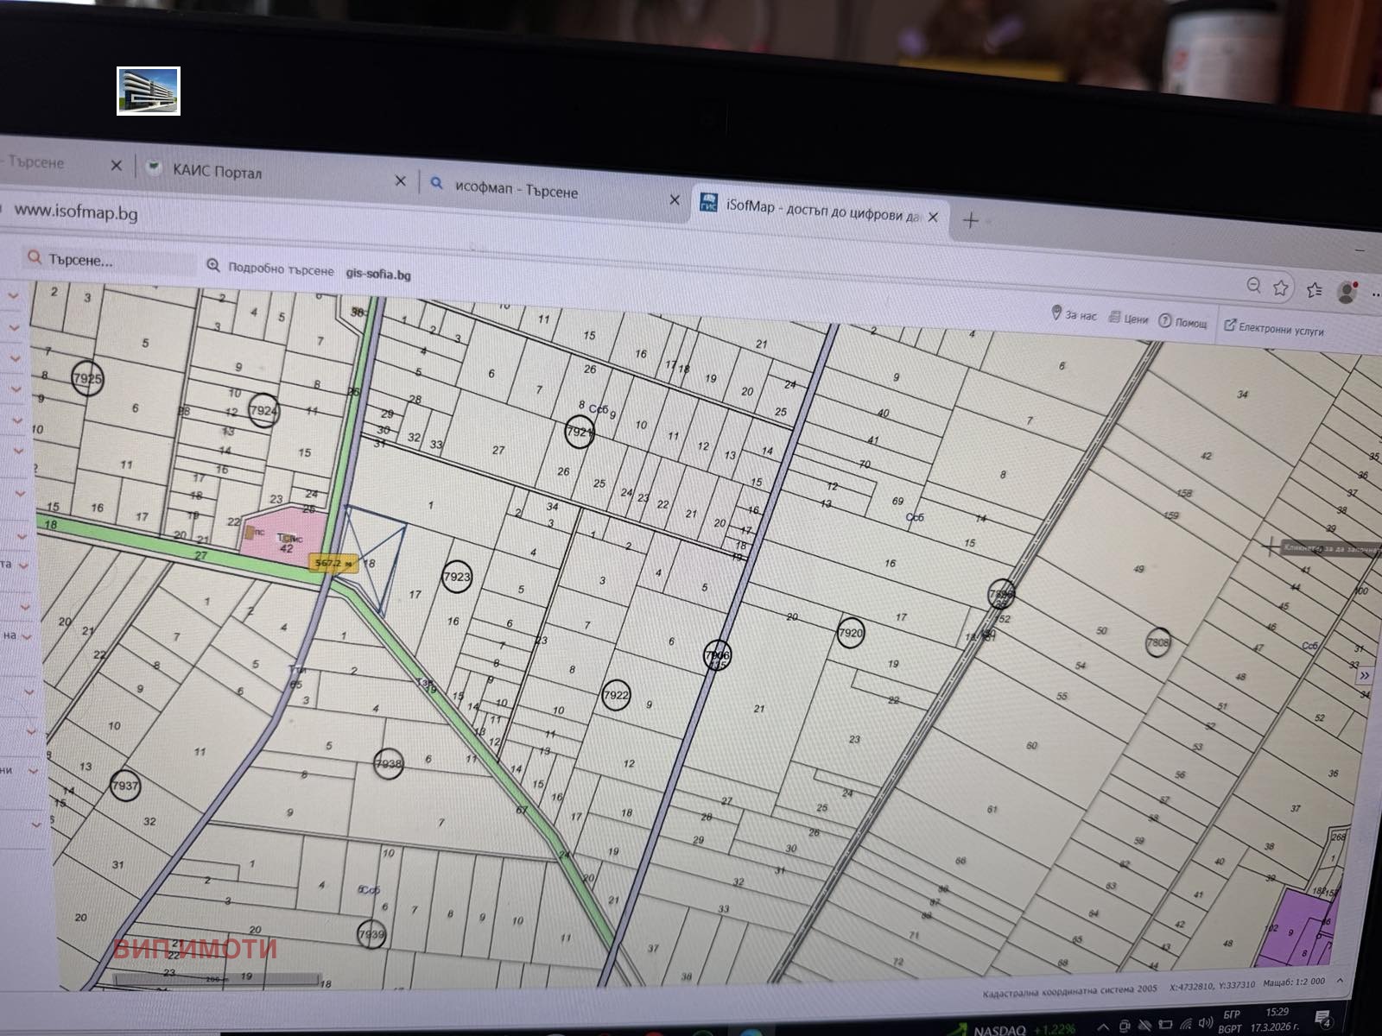This screenshot has height=1036, width=1382.
Task: Click the Подробно търсене magnifier icon
Action: (213, 266)
